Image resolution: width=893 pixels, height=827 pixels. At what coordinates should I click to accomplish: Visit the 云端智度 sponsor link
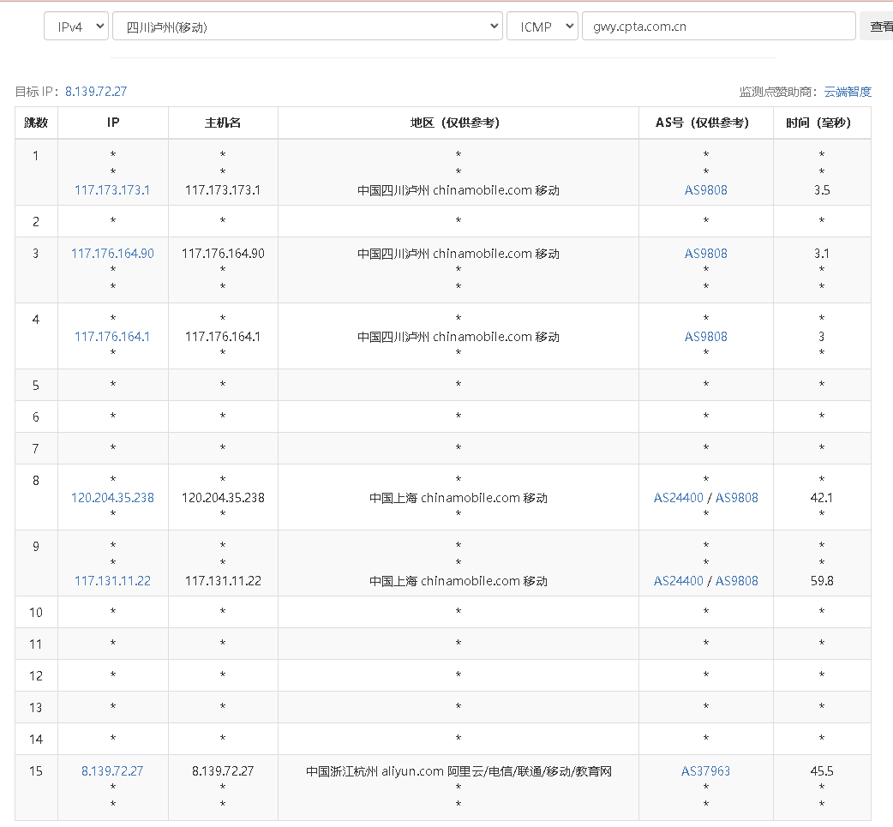click(x=848, y=92)
